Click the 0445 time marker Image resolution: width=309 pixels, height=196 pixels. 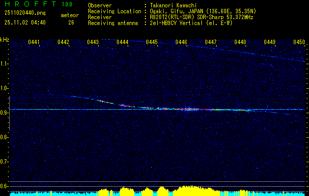(152, 43)
